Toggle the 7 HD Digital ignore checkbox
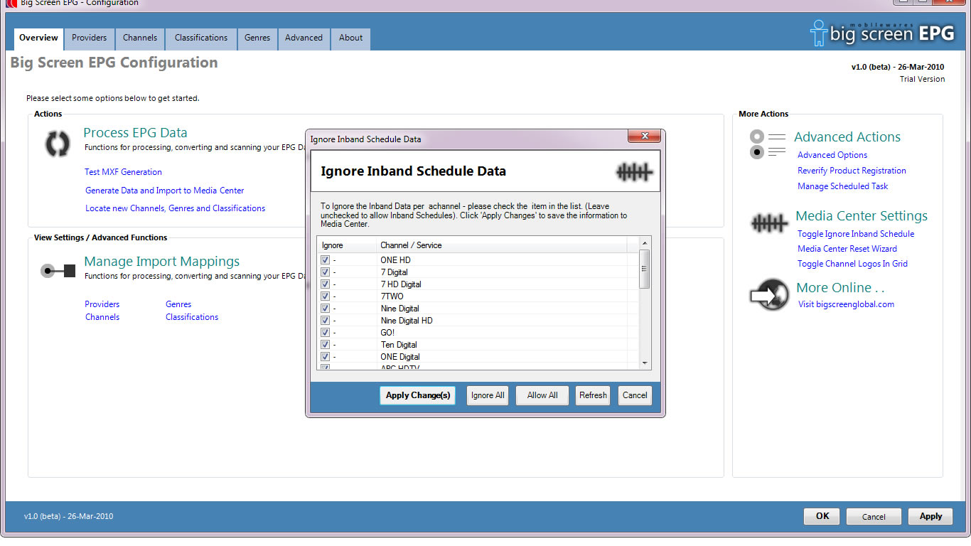Screen dimensions: 971x546 (x=325, y=284)
